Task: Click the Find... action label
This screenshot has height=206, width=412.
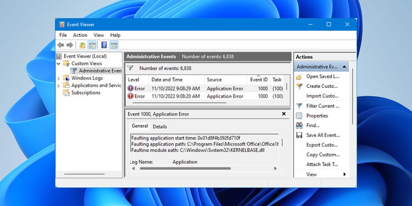Action: point(313,126)
